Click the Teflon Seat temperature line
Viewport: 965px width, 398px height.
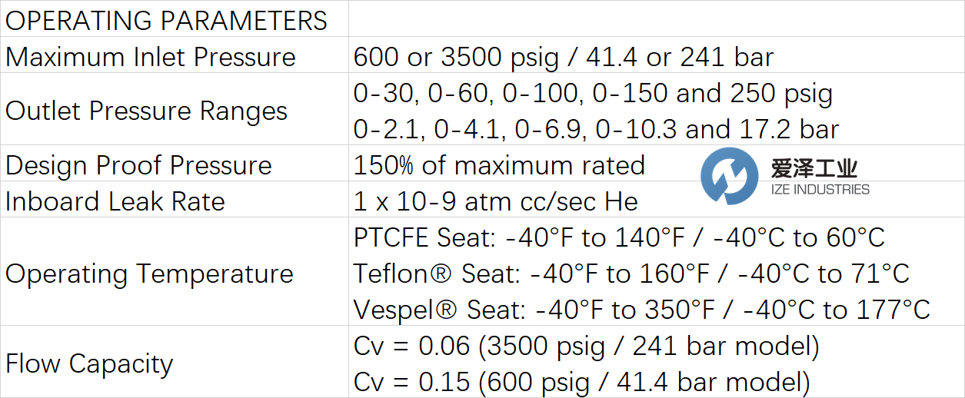click(x=631, y=274)
